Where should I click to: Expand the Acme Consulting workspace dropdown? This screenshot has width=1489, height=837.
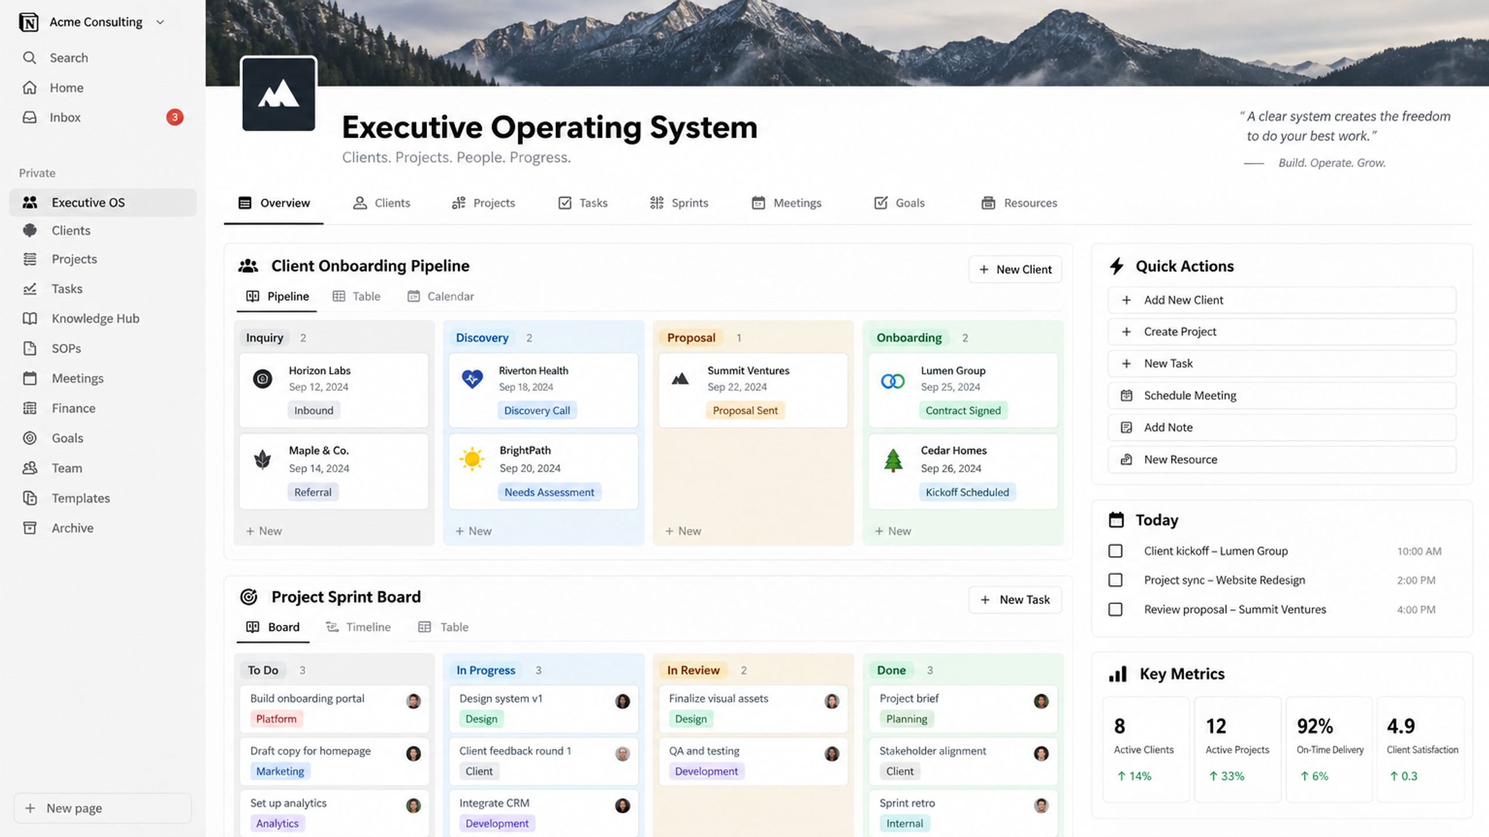pyautogui.click(x=160, y=22)
